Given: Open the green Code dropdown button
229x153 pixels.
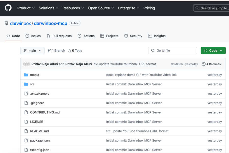Looking at the screenshot, I should (x=213, y=50).
